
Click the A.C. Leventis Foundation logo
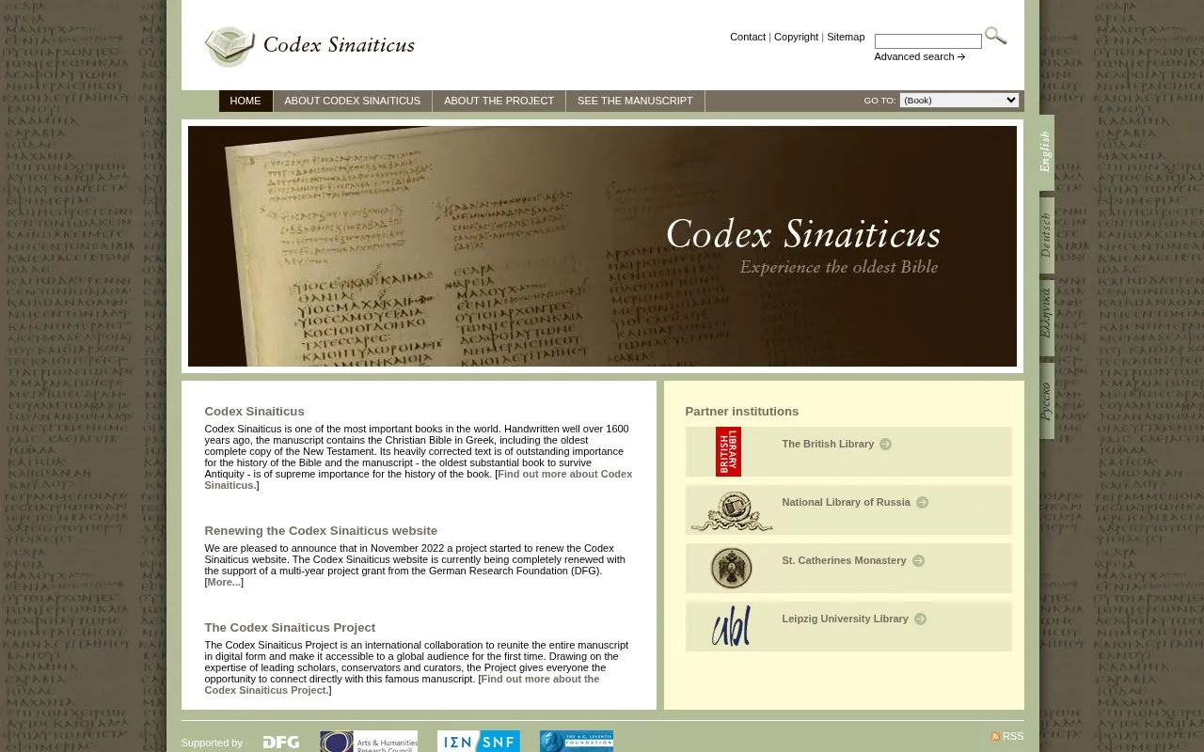coord(577,742)
